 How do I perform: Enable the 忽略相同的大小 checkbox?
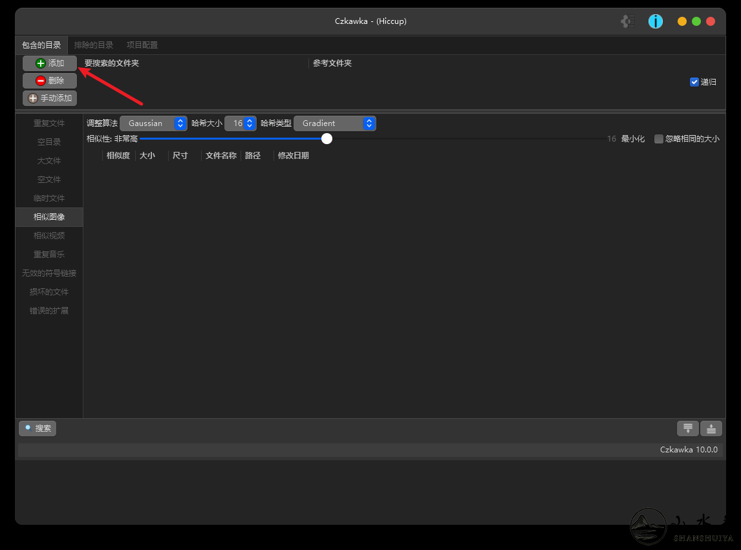[659, 139]
